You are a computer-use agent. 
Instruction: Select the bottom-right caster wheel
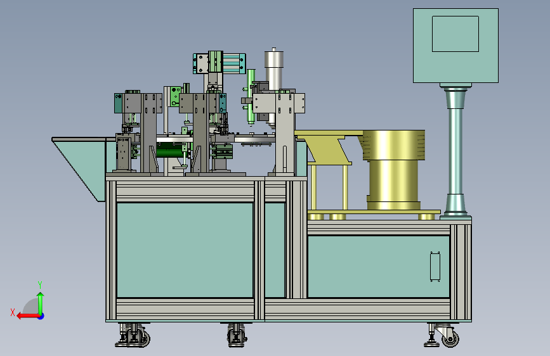(450, 339)
